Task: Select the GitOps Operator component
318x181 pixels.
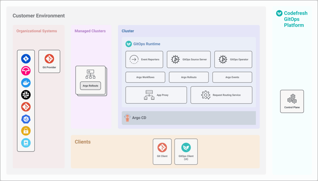Action: pos(233,59)
